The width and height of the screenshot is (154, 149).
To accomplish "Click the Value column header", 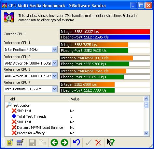I will (106, 99).
